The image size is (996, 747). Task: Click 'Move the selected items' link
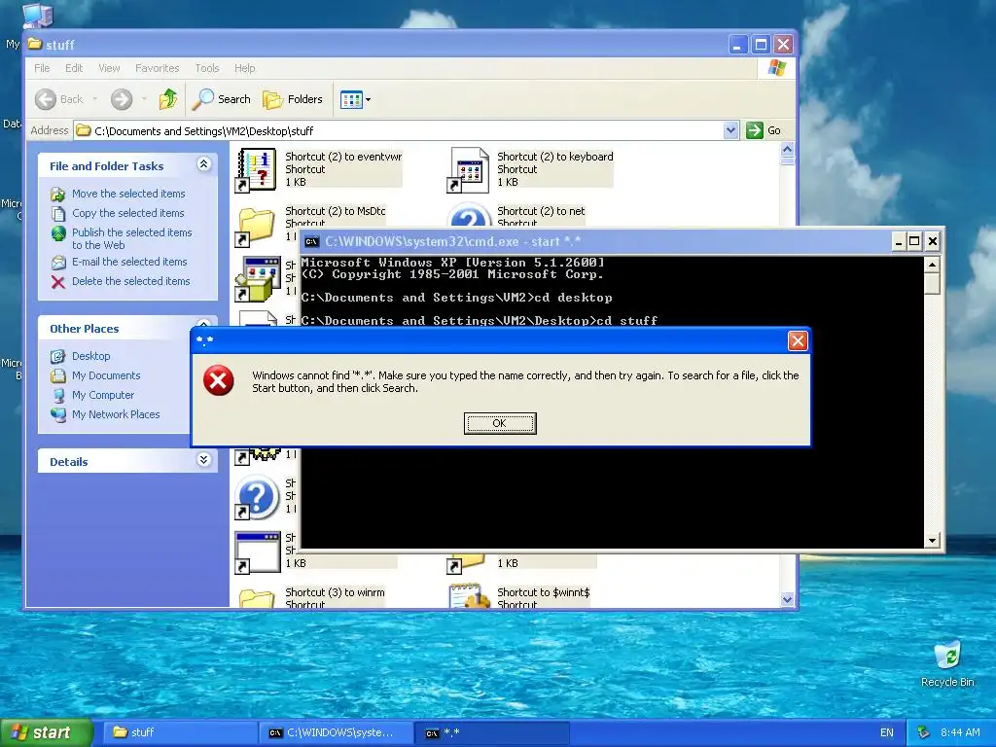pos(128,194)
